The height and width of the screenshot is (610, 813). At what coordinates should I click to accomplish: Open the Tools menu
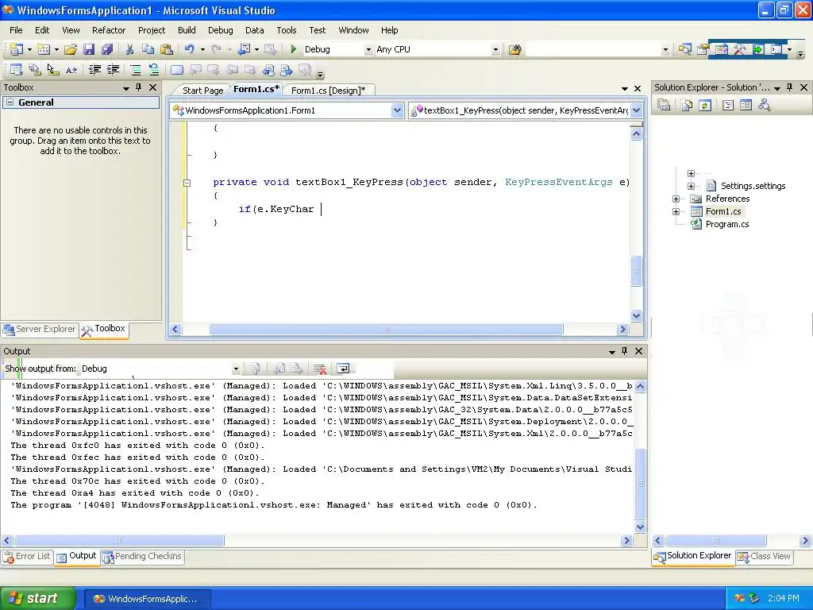[286, 30]
